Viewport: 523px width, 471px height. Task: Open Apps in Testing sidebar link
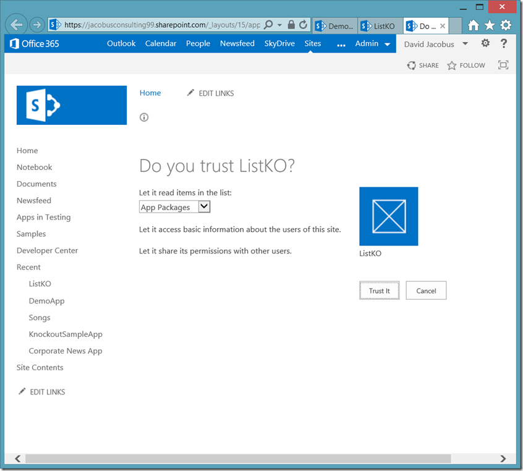coord(44,217)
